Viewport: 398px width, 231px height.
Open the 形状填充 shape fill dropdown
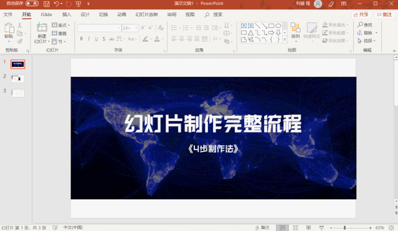(x=335, y=25)
